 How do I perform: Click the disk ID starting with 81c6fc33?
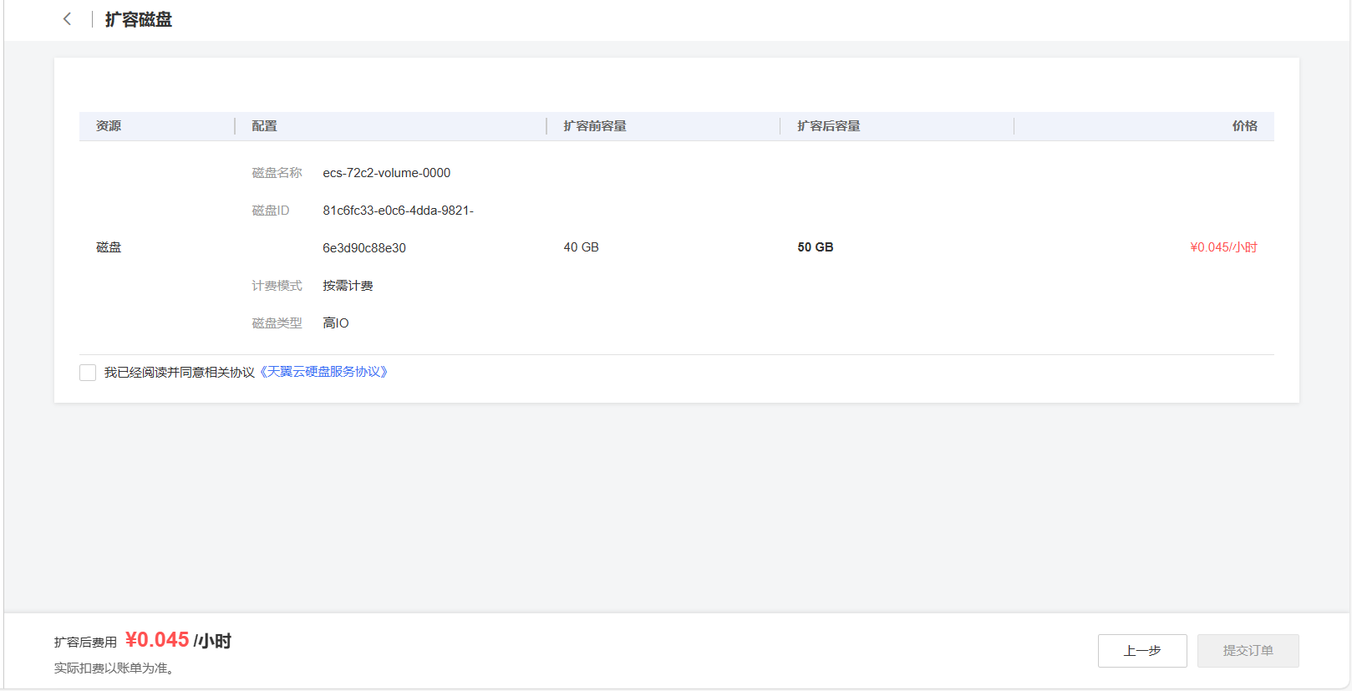click(398, 211)
